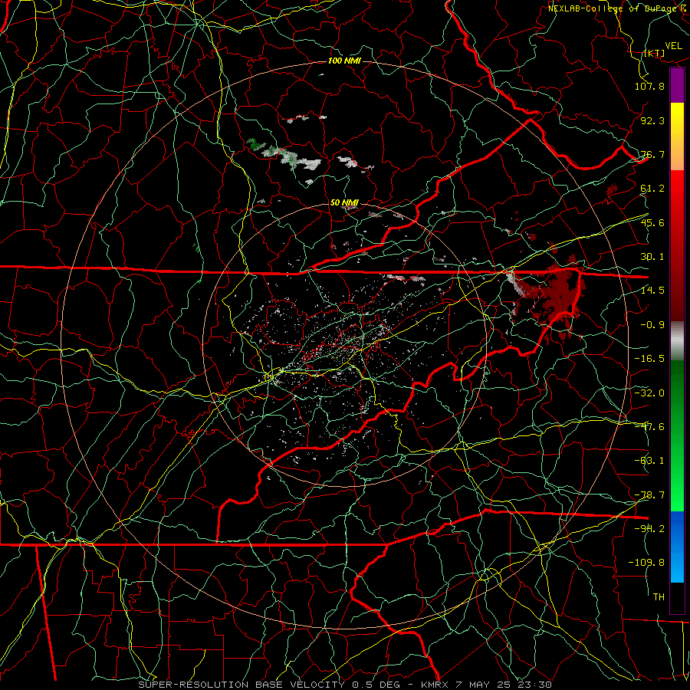Click the "VEL" legend heading
This screenshot has height=690, width=690.
pos(674,46)
